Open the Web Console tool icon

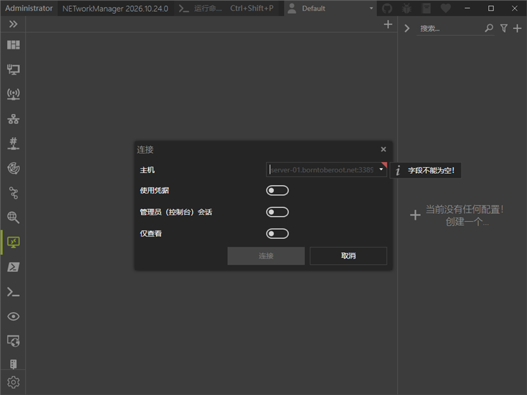13,341
